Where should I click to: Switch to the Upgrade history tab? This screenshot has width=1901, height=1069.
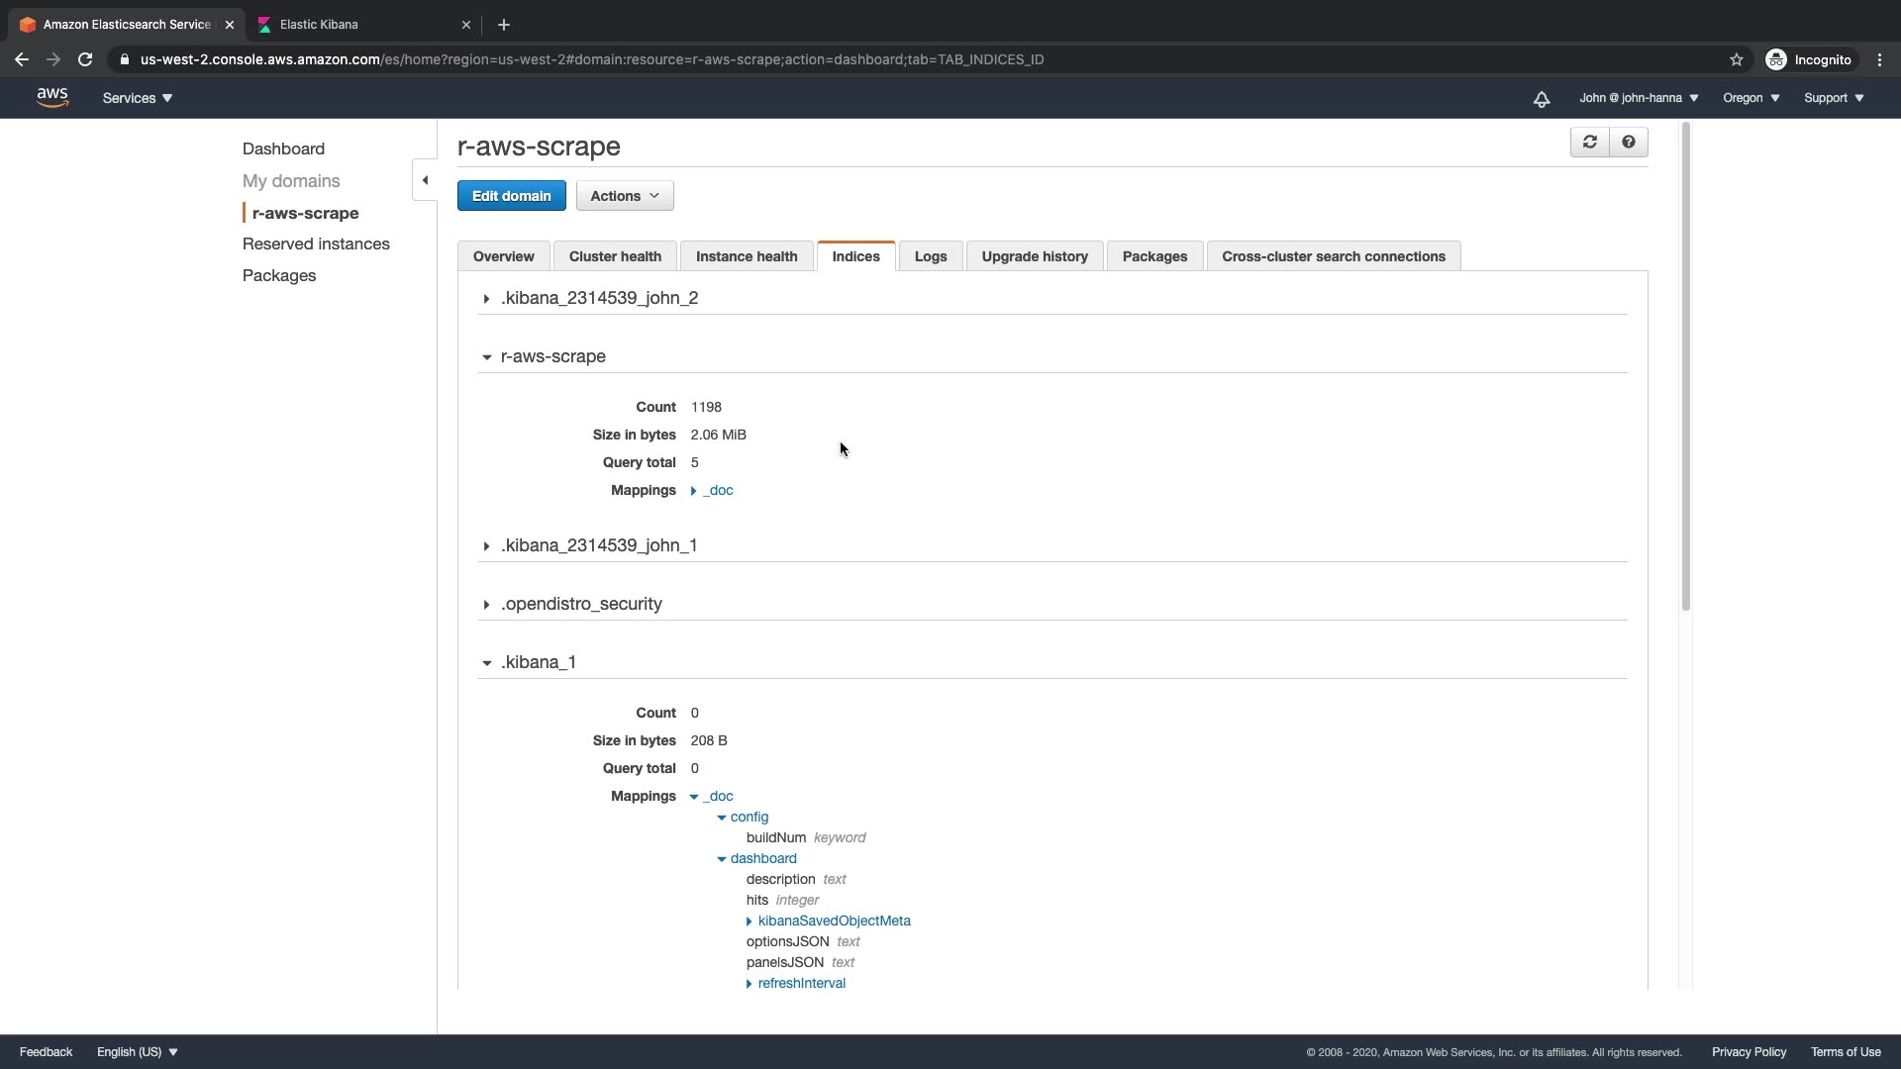point(1035,256)
